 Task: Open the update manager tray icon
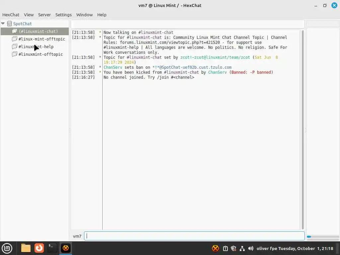pos(225,248)
